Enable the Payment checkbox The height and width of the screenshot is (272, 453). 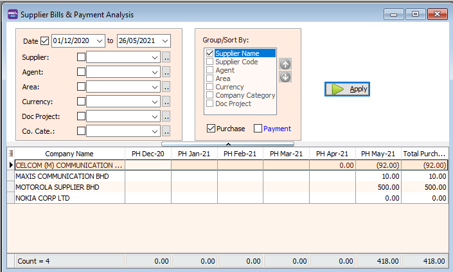pyautogui.click(x=258, y=129)
